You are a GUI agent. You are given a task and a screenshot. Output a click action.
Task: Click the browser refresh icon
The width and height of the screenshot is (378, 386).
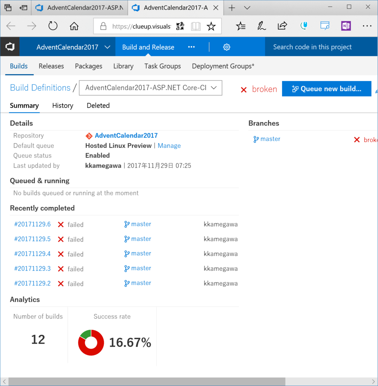tap(53, 26)
